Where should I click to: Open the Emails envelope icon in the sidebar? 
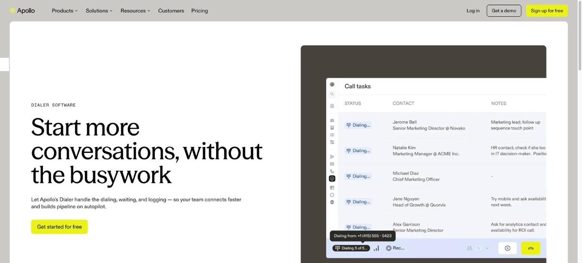332,164
